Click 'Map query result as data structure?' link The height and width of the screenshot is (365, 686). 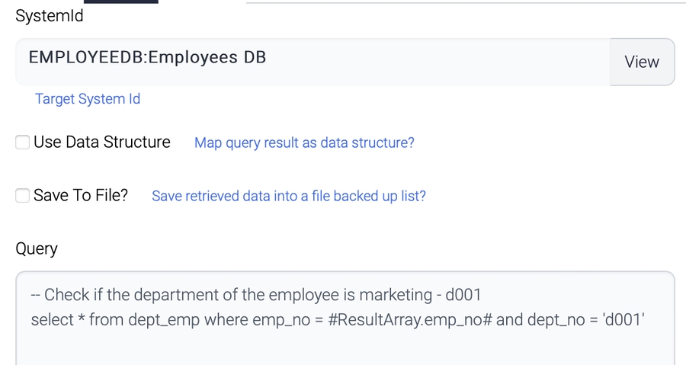pos(304,142)
